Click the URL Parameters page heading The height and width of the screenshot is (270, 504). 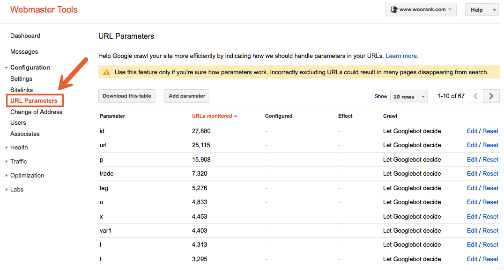tap(126, 36)
